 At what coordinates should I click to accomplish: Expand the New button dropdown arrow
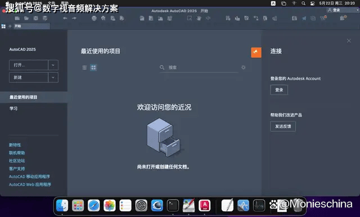pos(53,78)
